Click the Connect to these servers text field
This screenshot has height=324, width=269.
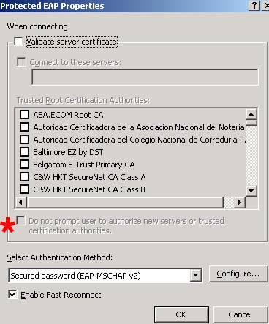click(145, 77)
